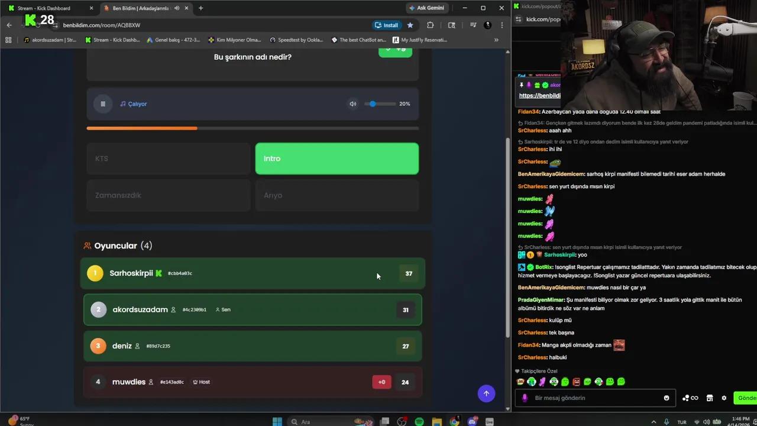Click the speaker icon next to Çalıyor
Screen dimensions: 757x426
point(352,104)
